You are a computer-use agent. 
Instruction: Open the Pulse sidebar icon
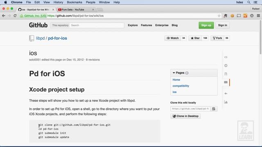pyautogui.click(x=226, y=94)
